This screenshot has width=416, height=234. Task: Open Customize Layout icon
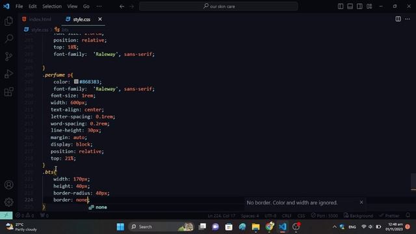click(x=369, y=6)
